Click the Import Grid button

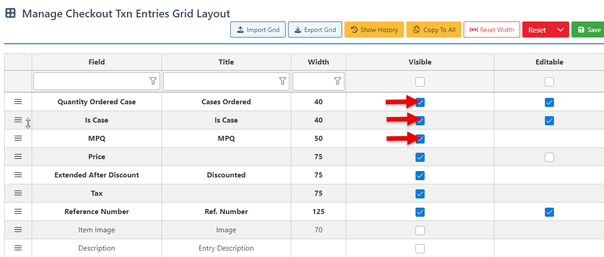click(258, 30)
